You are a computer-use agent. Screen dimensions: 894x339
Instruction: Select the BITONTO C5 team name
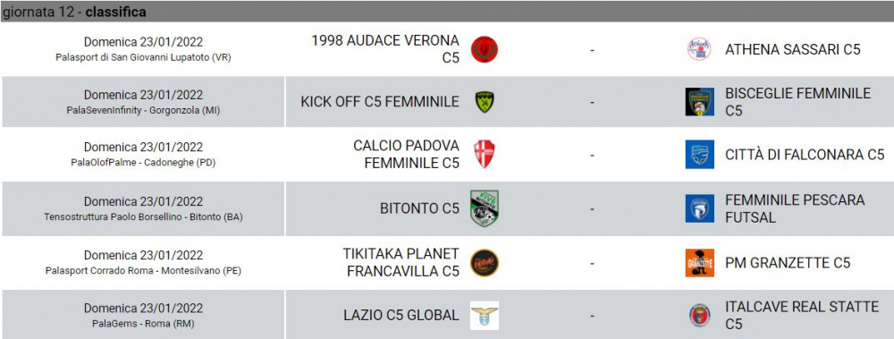(x=419, y=209)
